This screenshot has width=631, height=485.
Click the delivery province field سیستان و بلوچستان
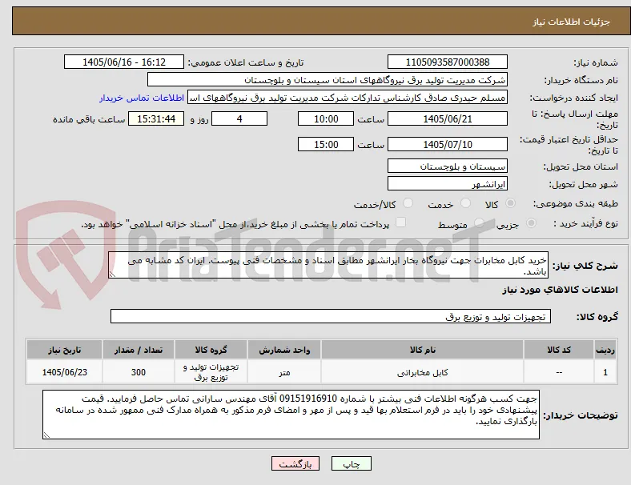[448, 166]
